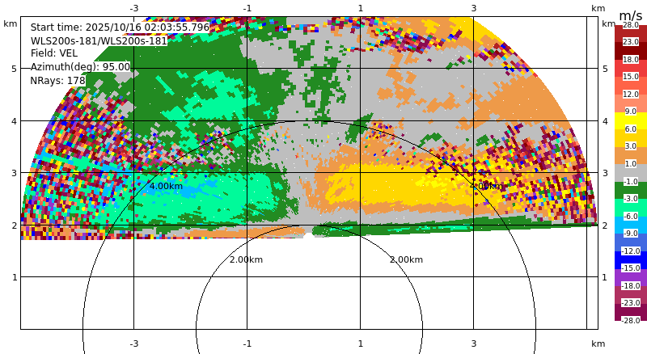Click the m/s unit title above colorbar
The height and width of the screenshot is (354, 647).
pos(631,15)
